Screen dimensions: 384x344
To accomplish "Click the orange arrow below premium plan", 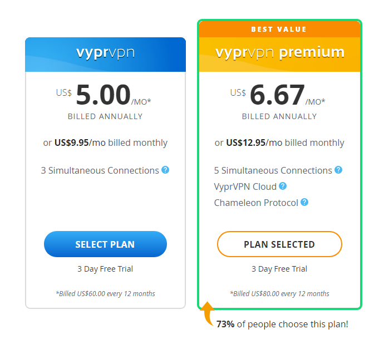I will tap(207, 313).
